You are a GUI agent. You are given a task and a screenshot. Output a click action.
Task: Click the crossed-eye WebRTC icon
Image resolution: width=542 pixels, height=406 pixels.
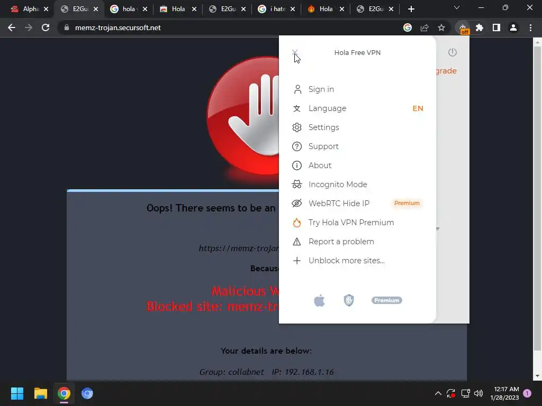tap(296, 204)
